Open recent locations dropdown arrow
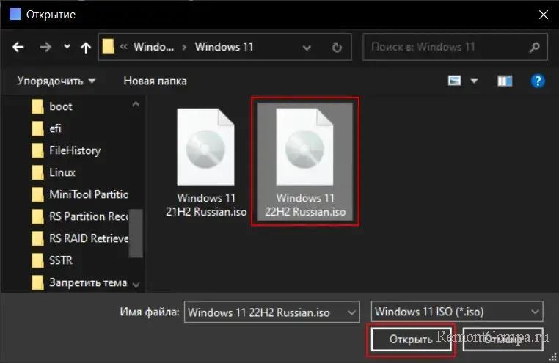This screenshot has height=363, width=559. click(x=67, y=47)
